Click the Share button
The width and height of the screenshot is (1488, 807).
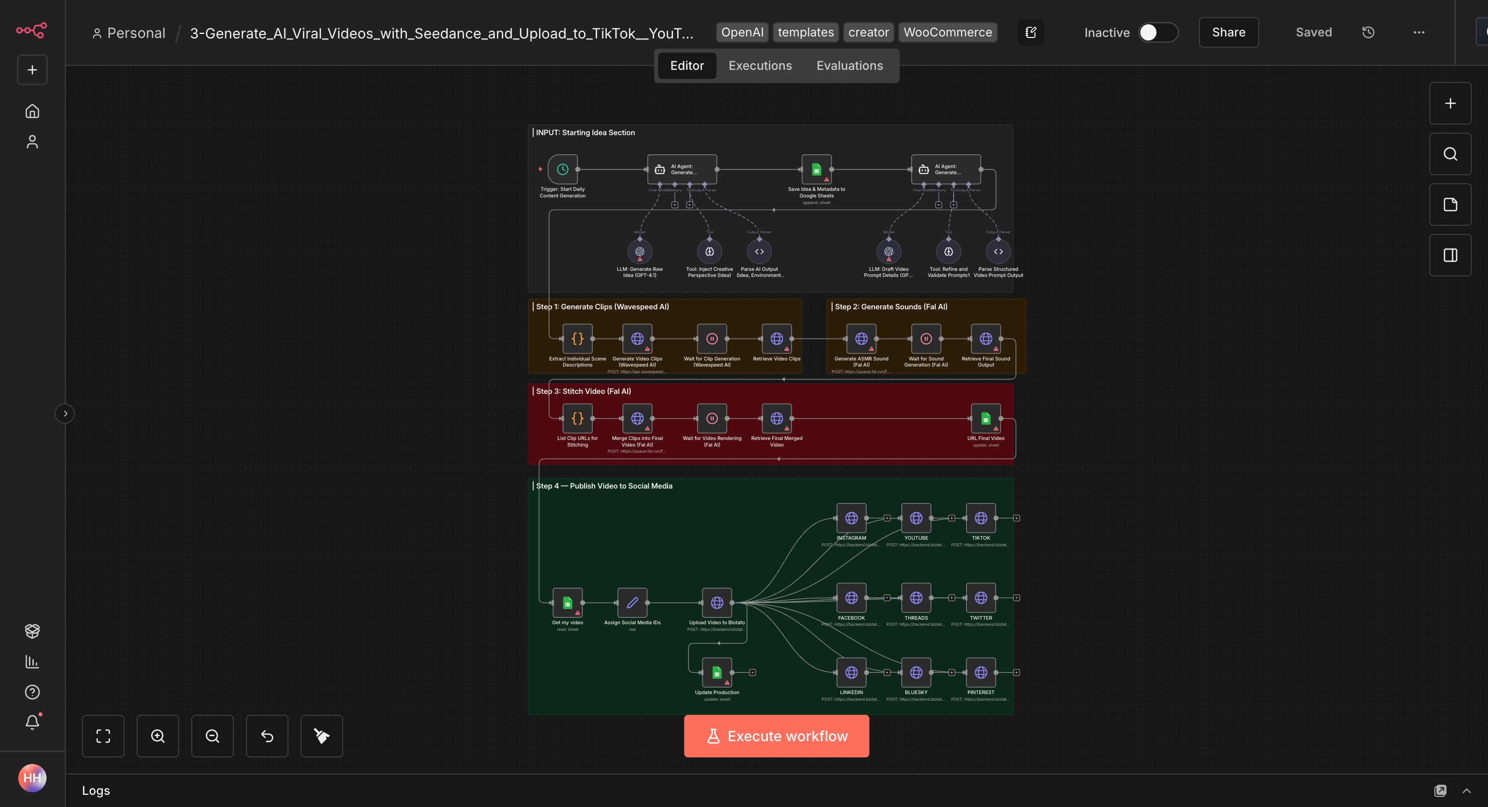pyautogui.click(x=1228, y=32)
